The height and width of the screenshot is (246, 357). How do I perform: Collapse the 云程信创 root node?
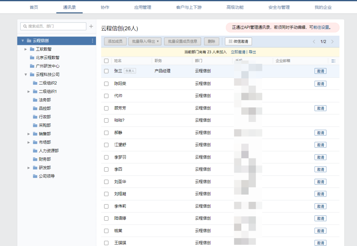23,41
